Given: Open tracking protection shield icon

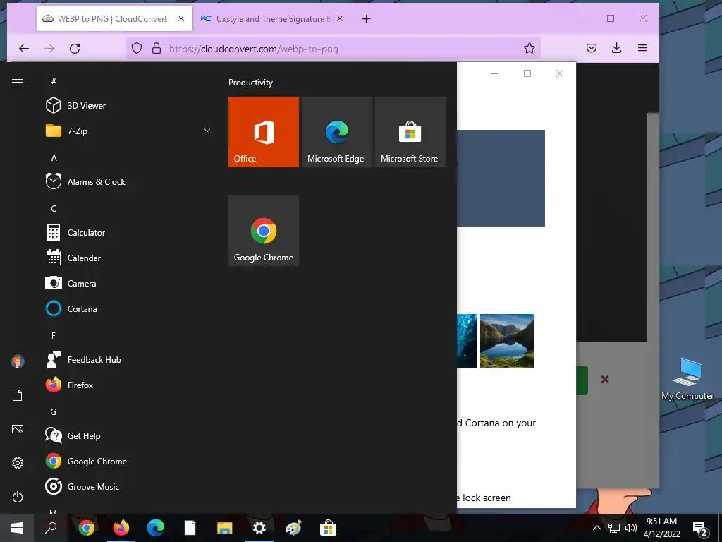Looking at the screenshot, I should [x=137, y=48].
